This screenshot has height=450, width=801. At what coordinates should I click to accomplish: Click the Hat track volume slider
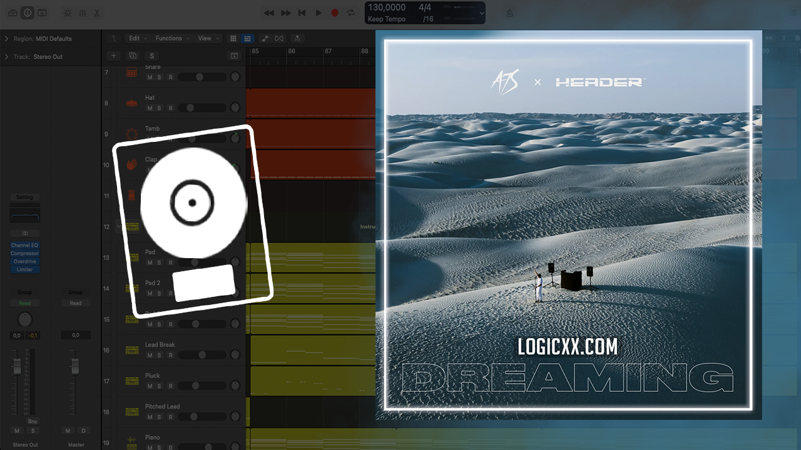pos(202,108)
